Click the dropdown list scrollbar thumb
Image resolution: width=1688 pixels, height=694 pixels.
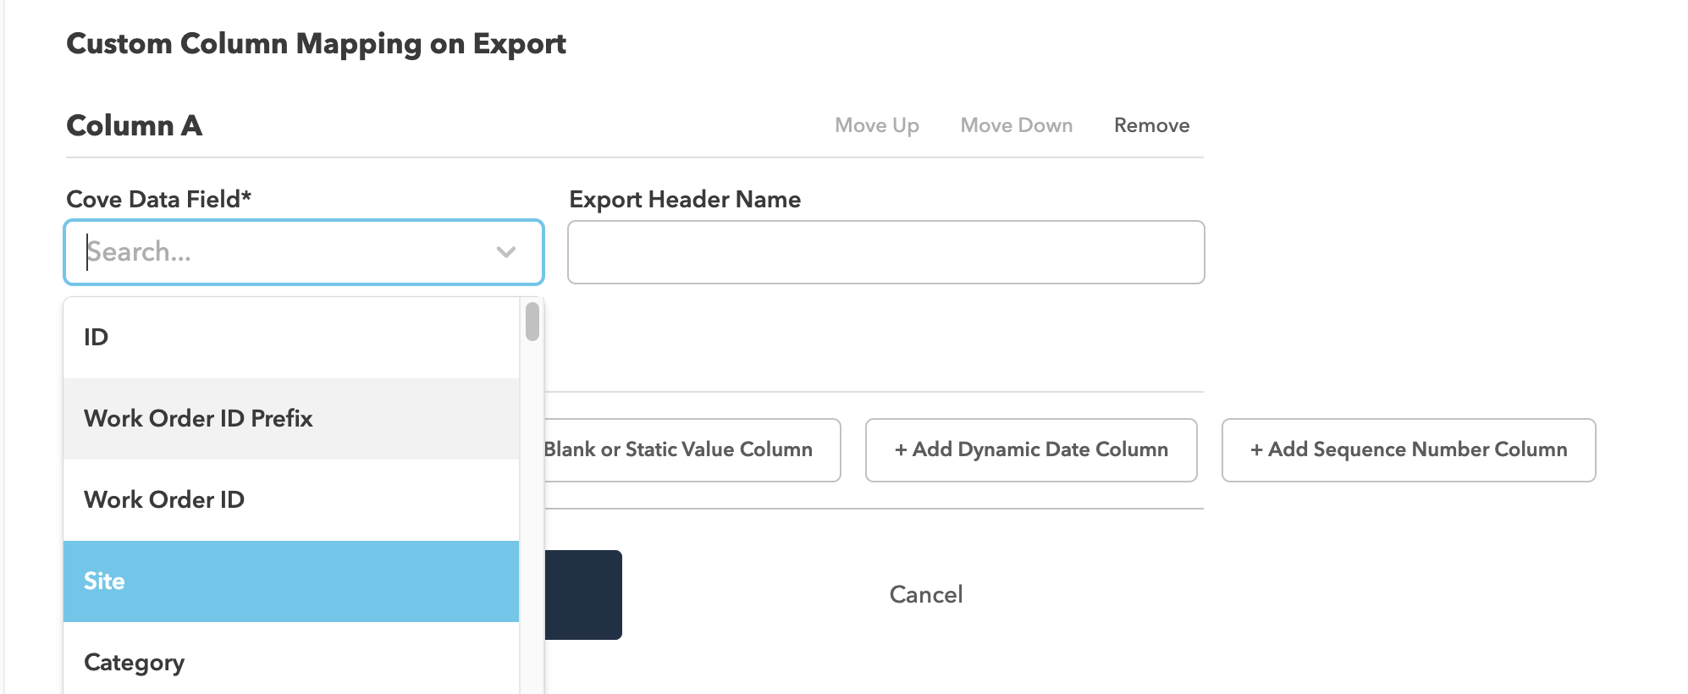[x=532, y=322]
